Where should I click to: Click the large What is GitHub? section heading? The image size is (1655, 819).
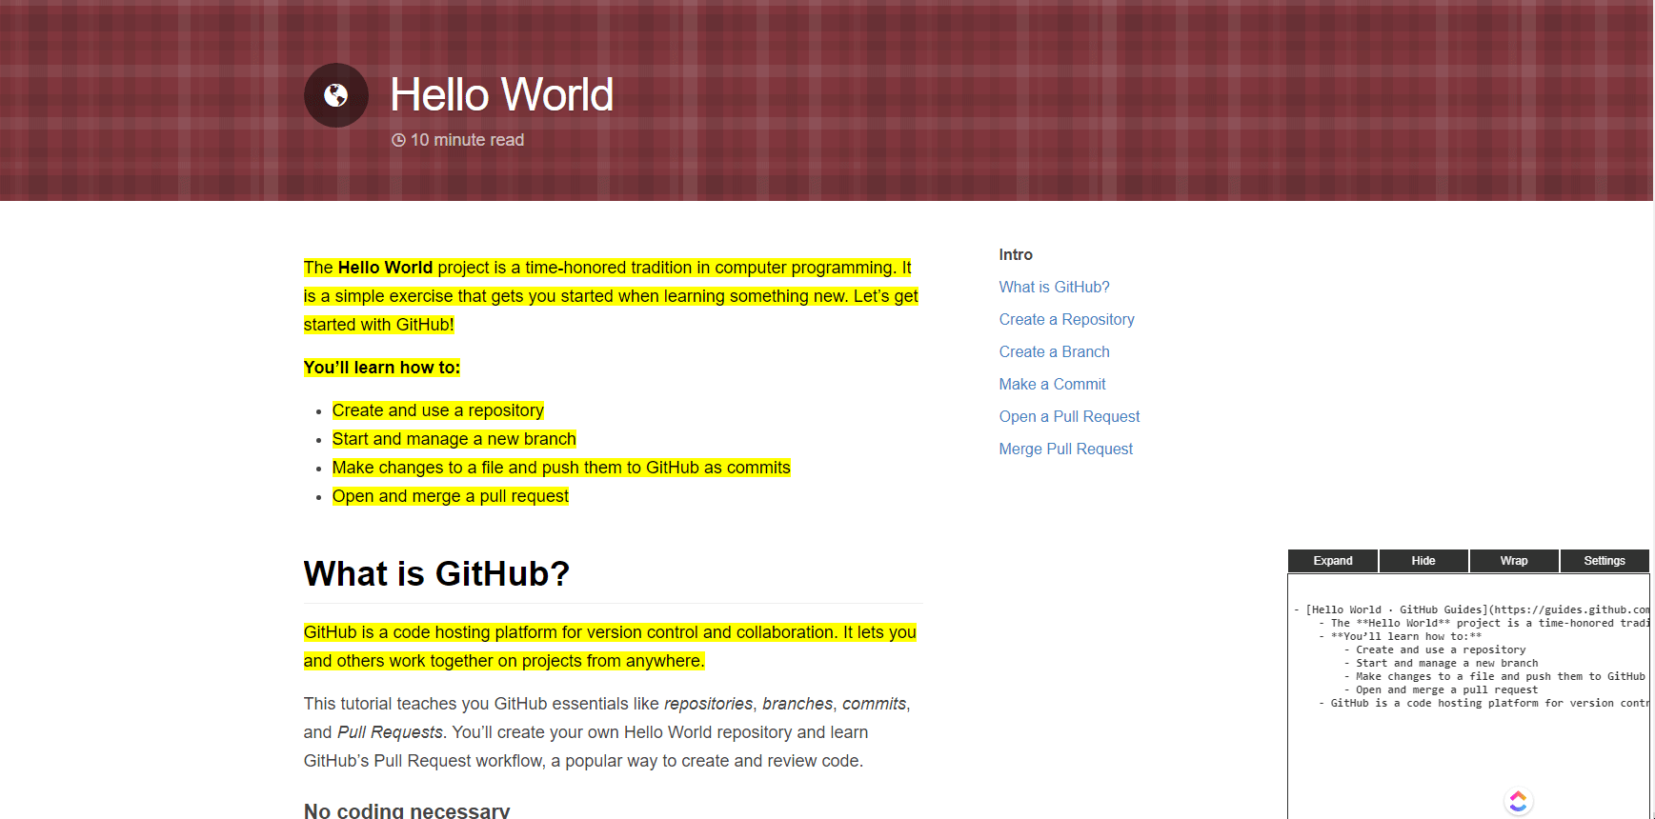click(x=436, y=574)
